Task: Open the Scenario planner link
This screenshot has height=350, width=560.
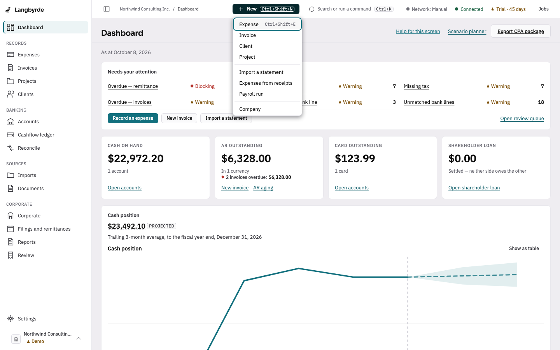Action: (x=467, y=31)
